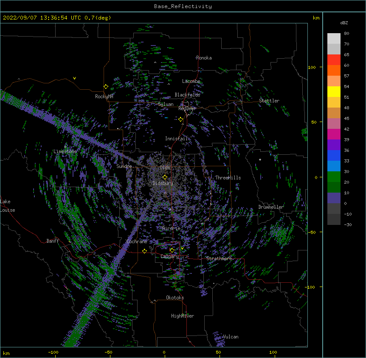
Task: Select the Blackfalds label on the map
Action: pyautogui.click(x=187, y=95)
